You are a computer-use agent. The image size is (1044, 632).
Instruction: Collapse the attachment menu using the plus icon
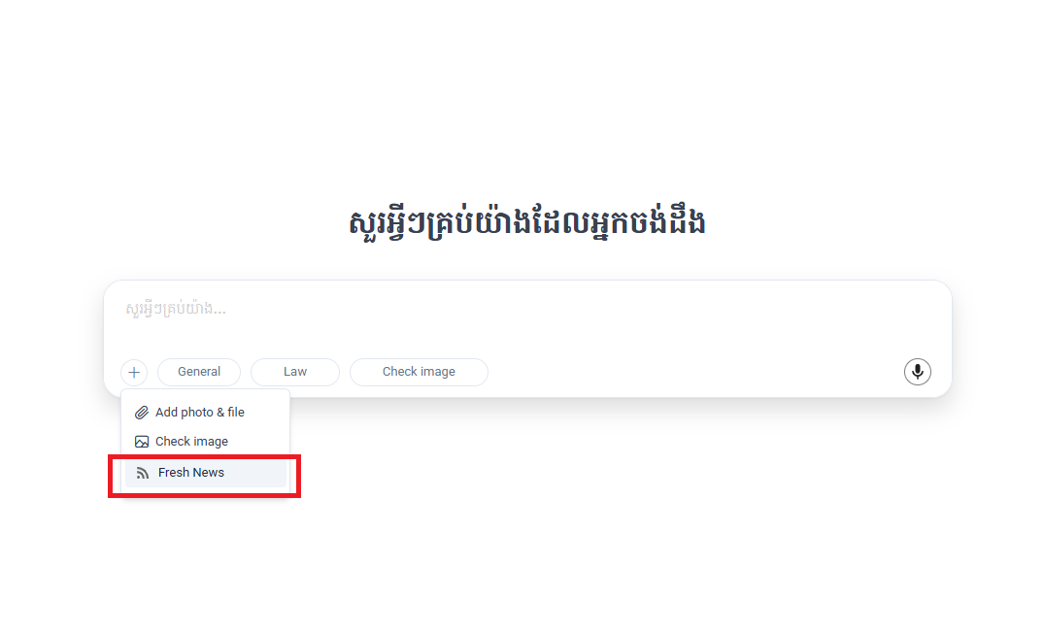134,372
